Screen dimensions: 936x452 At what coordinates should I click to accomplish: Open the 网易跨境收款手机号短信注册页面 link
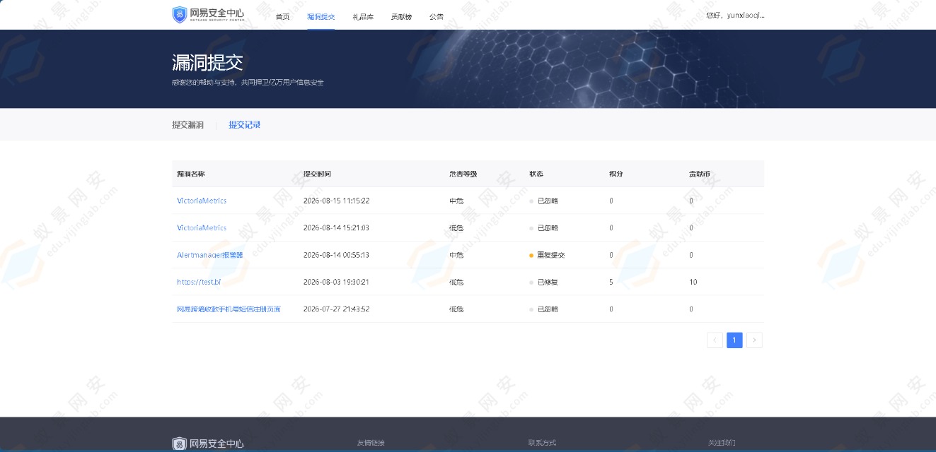[229, 309]
